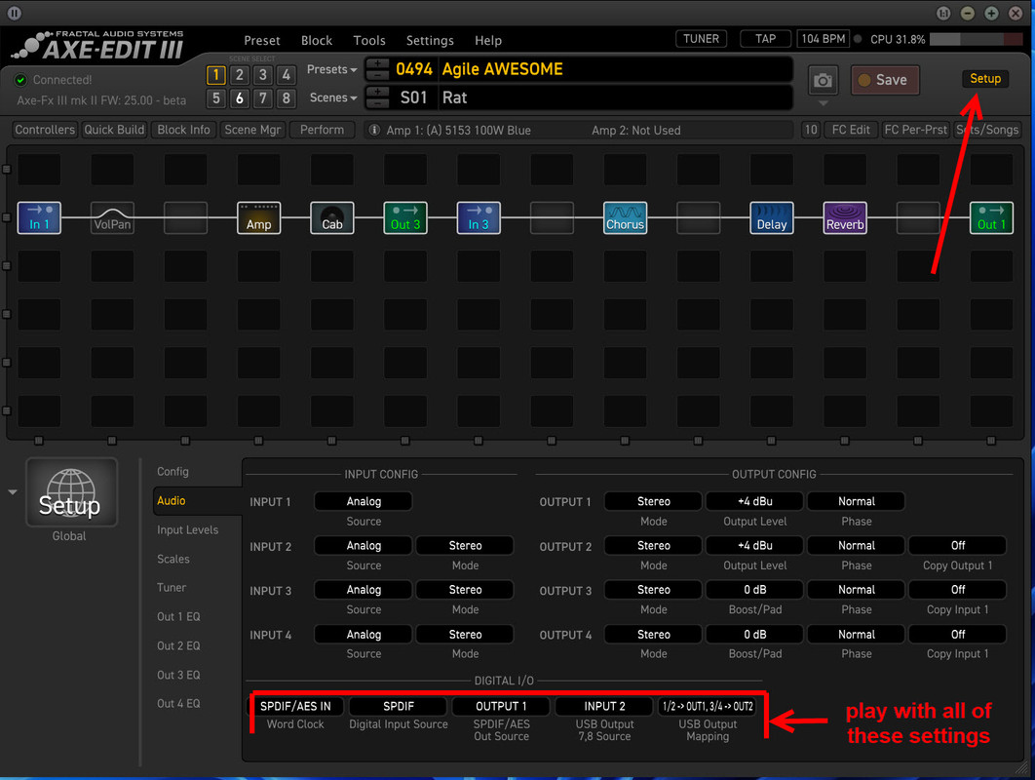The height and width of the screenshot is (780, 1035).
Task: Open USB Output 7,8 Source dropdown
Action: [x=604, y=706]
